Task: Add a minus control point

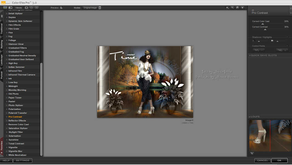Action: tap(259, 50)
